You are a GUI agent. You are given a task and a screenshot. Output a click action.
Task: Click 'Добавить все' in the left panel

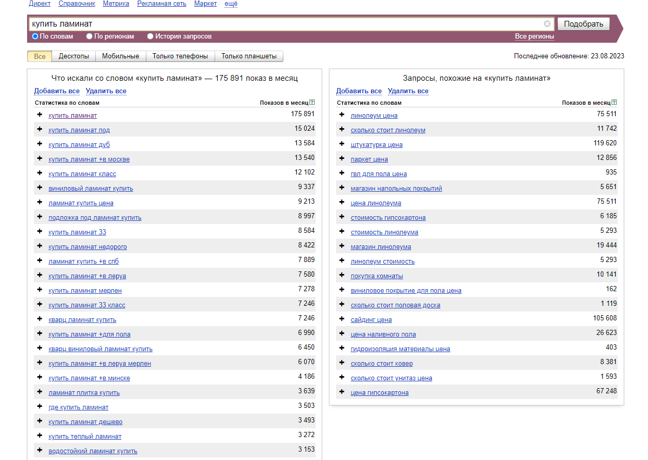[x=57, y=91]
